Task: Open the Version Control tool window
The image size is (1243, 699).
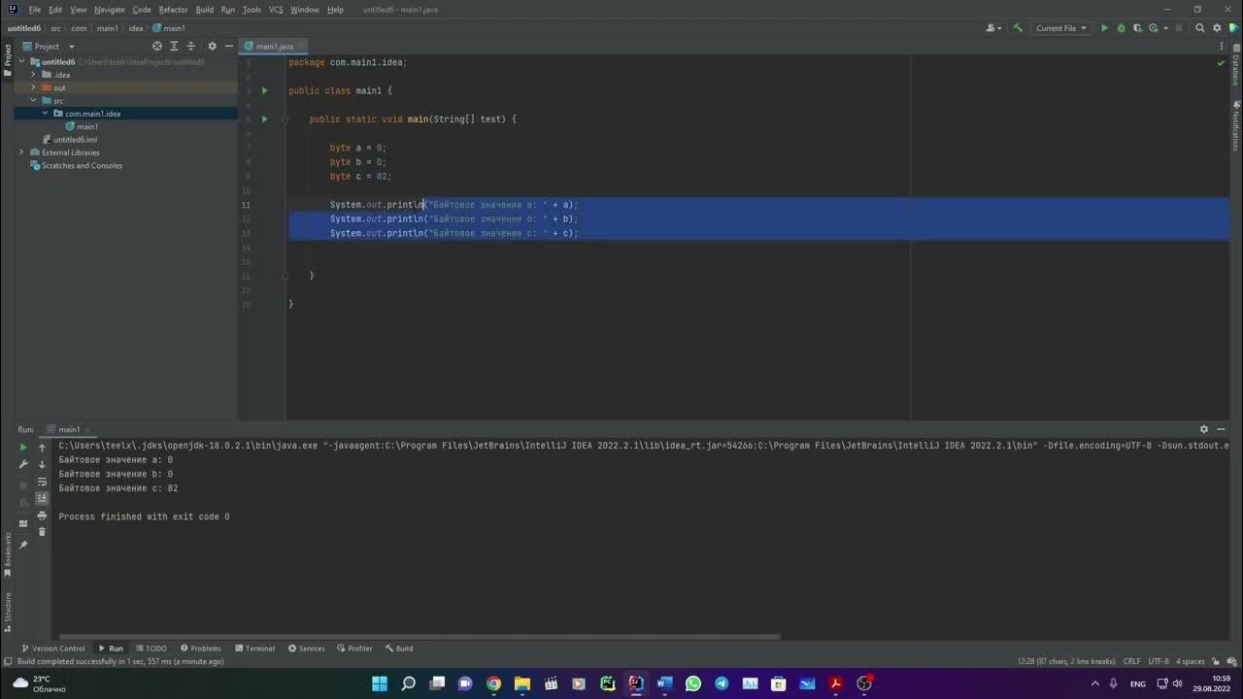Action: click(x=53, y=649)
